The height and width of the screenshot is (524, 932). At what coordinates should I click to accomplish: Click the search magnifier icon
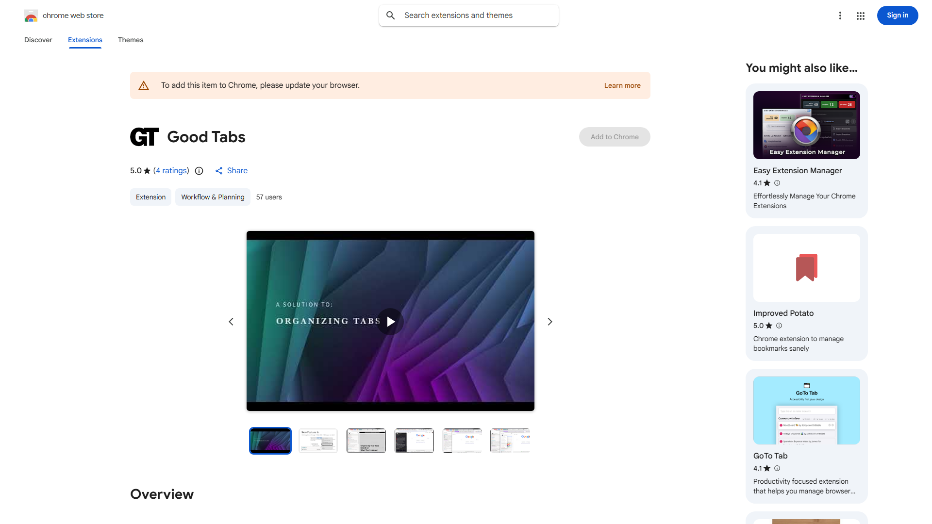point(391,15)
